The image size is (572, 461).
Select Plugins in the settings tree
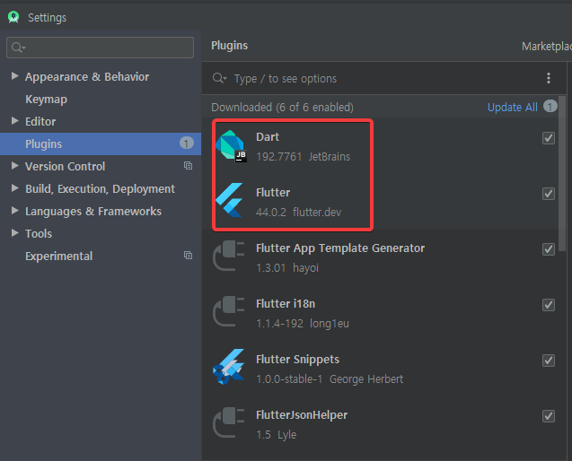(x=101, y=144)
